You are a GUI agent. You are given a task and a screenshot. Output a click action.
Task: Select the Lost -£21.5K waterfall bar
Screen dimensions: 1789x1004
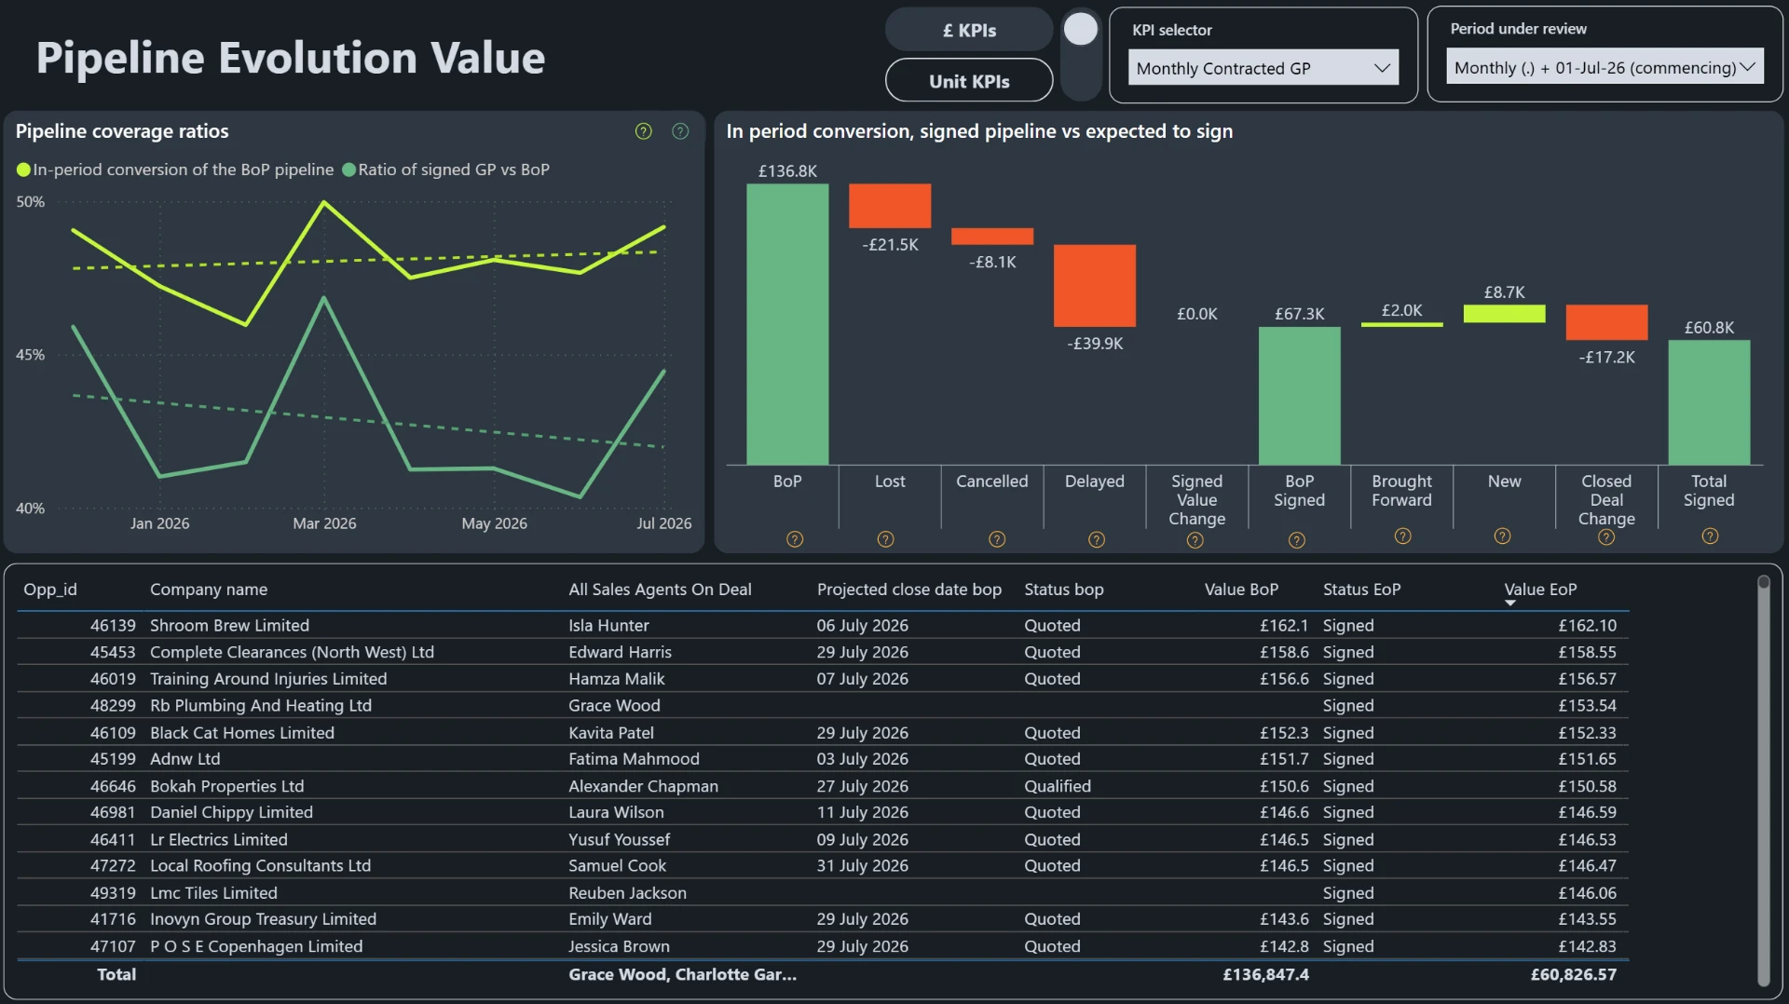[890, 206]
